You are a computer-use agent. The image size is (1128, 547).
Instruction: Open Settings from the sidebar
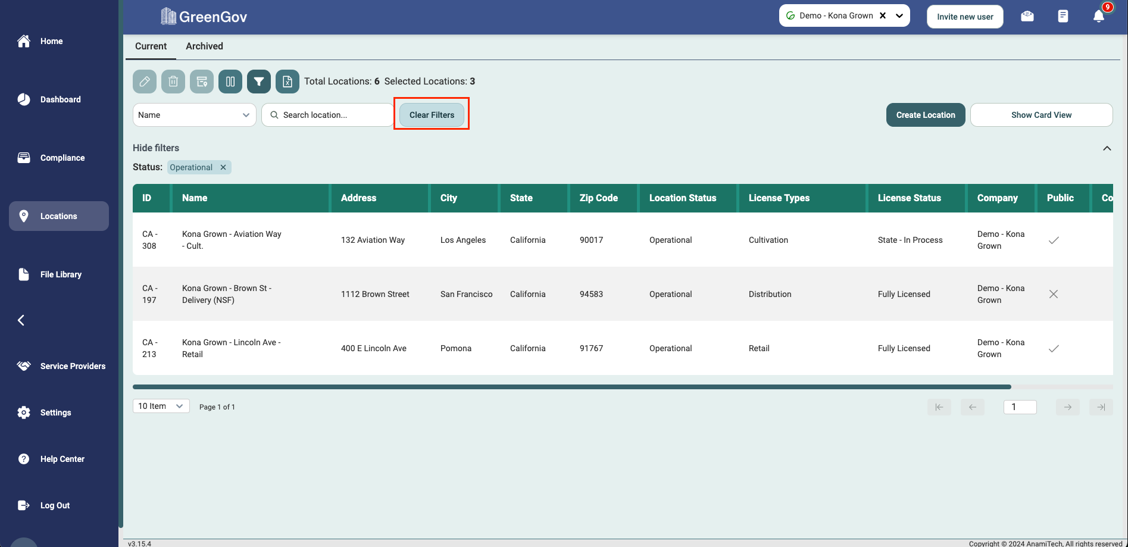pos(59,412)
